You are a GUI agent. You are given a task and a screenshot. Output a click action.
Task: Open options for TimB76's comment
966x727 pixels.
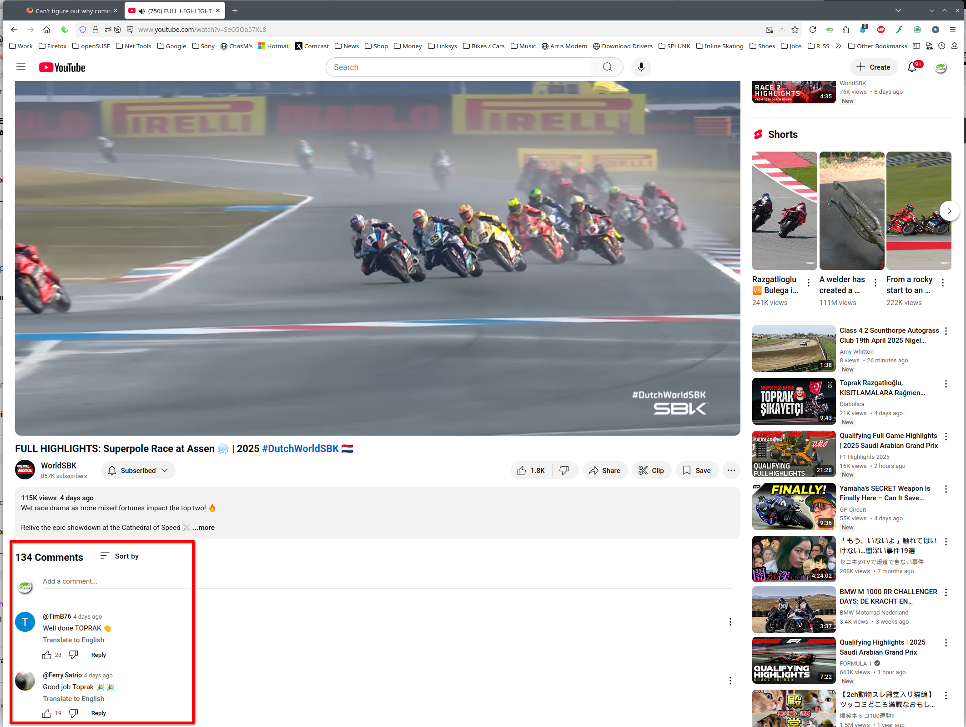pyautogui.click(x=730, y=622)
